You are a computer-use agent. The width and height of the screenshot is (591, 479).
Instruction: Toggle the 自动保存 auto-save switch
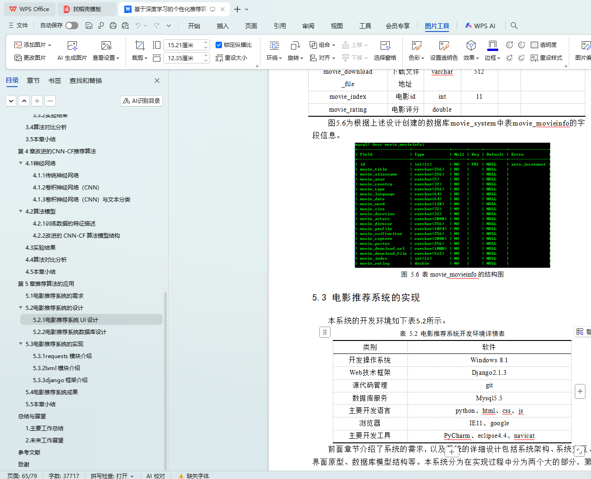coord(71,25)
